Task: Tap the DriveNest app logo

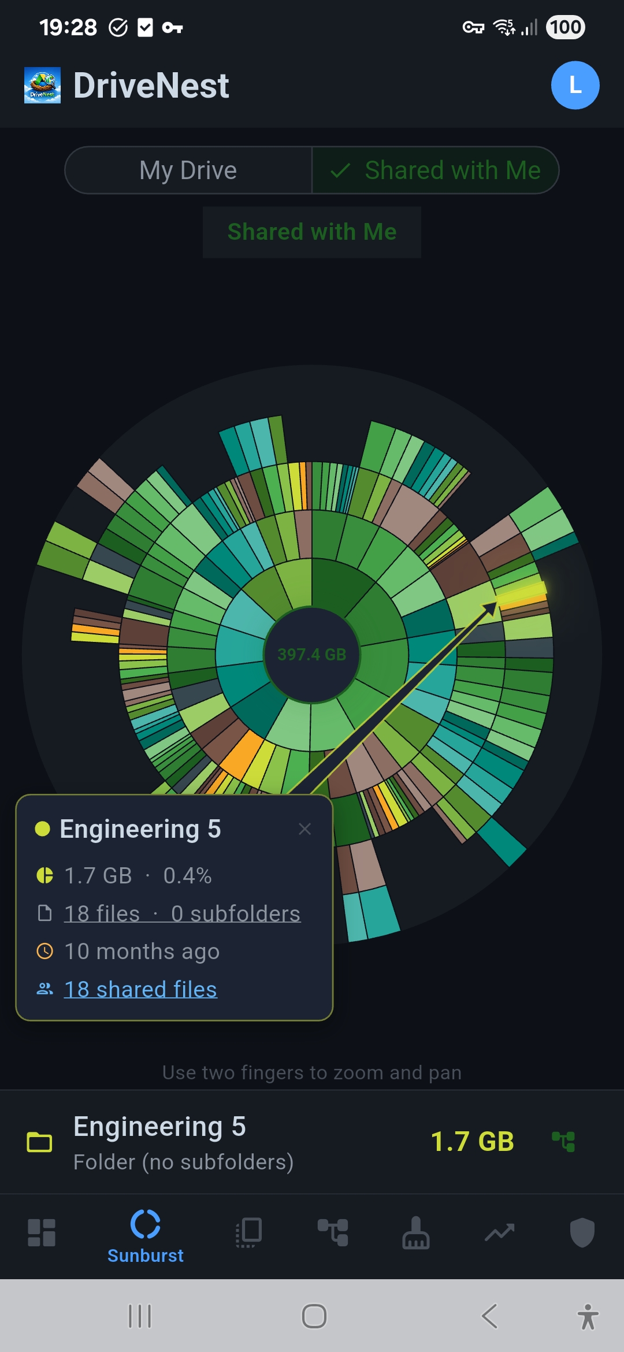Action: pos(42,86)
